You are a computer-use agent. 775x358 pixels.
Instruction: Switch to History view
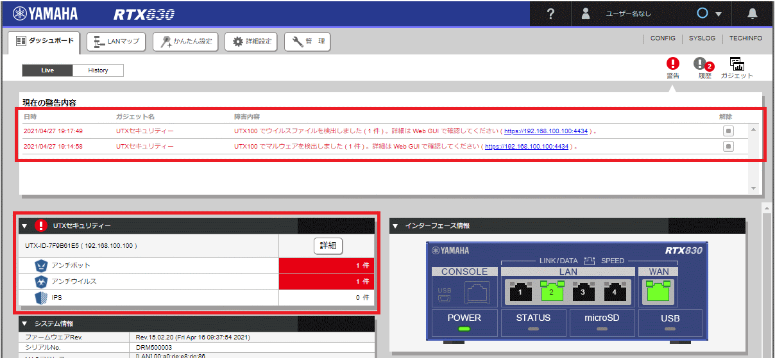(98, 70)
